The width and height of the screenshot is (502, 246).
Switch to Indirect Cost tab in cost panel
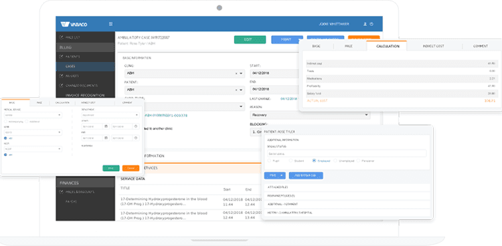[x=433, y=46]
